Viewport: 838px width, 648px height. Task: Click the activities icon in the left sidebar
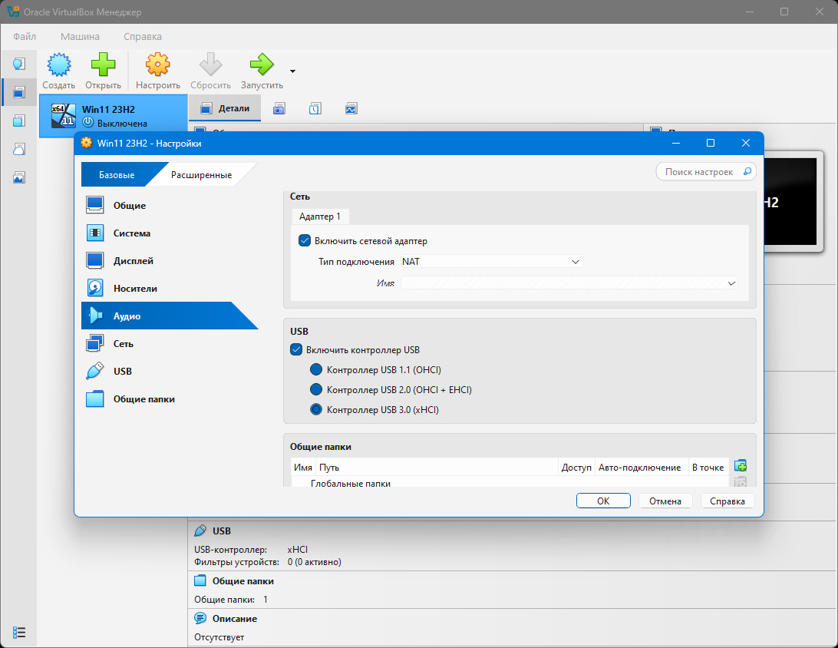[x=18, y=177]
